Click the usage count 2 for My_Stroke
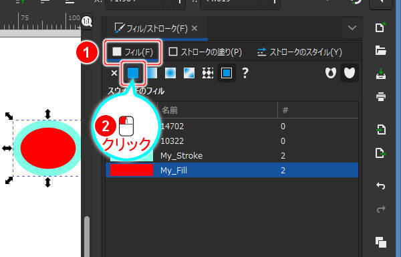This screenshot has width=401, height=257. [283, 156]
